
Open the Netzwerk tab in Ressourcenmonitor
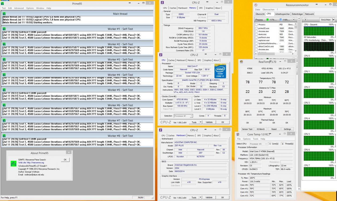pyautogui.click(x=309, y=14)
